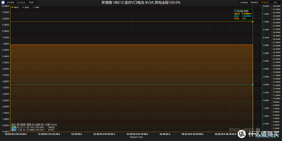This screenshot has width=282, height=141.
Task: Click the 3.000A current axis label
Action: [x=266, y=85]
